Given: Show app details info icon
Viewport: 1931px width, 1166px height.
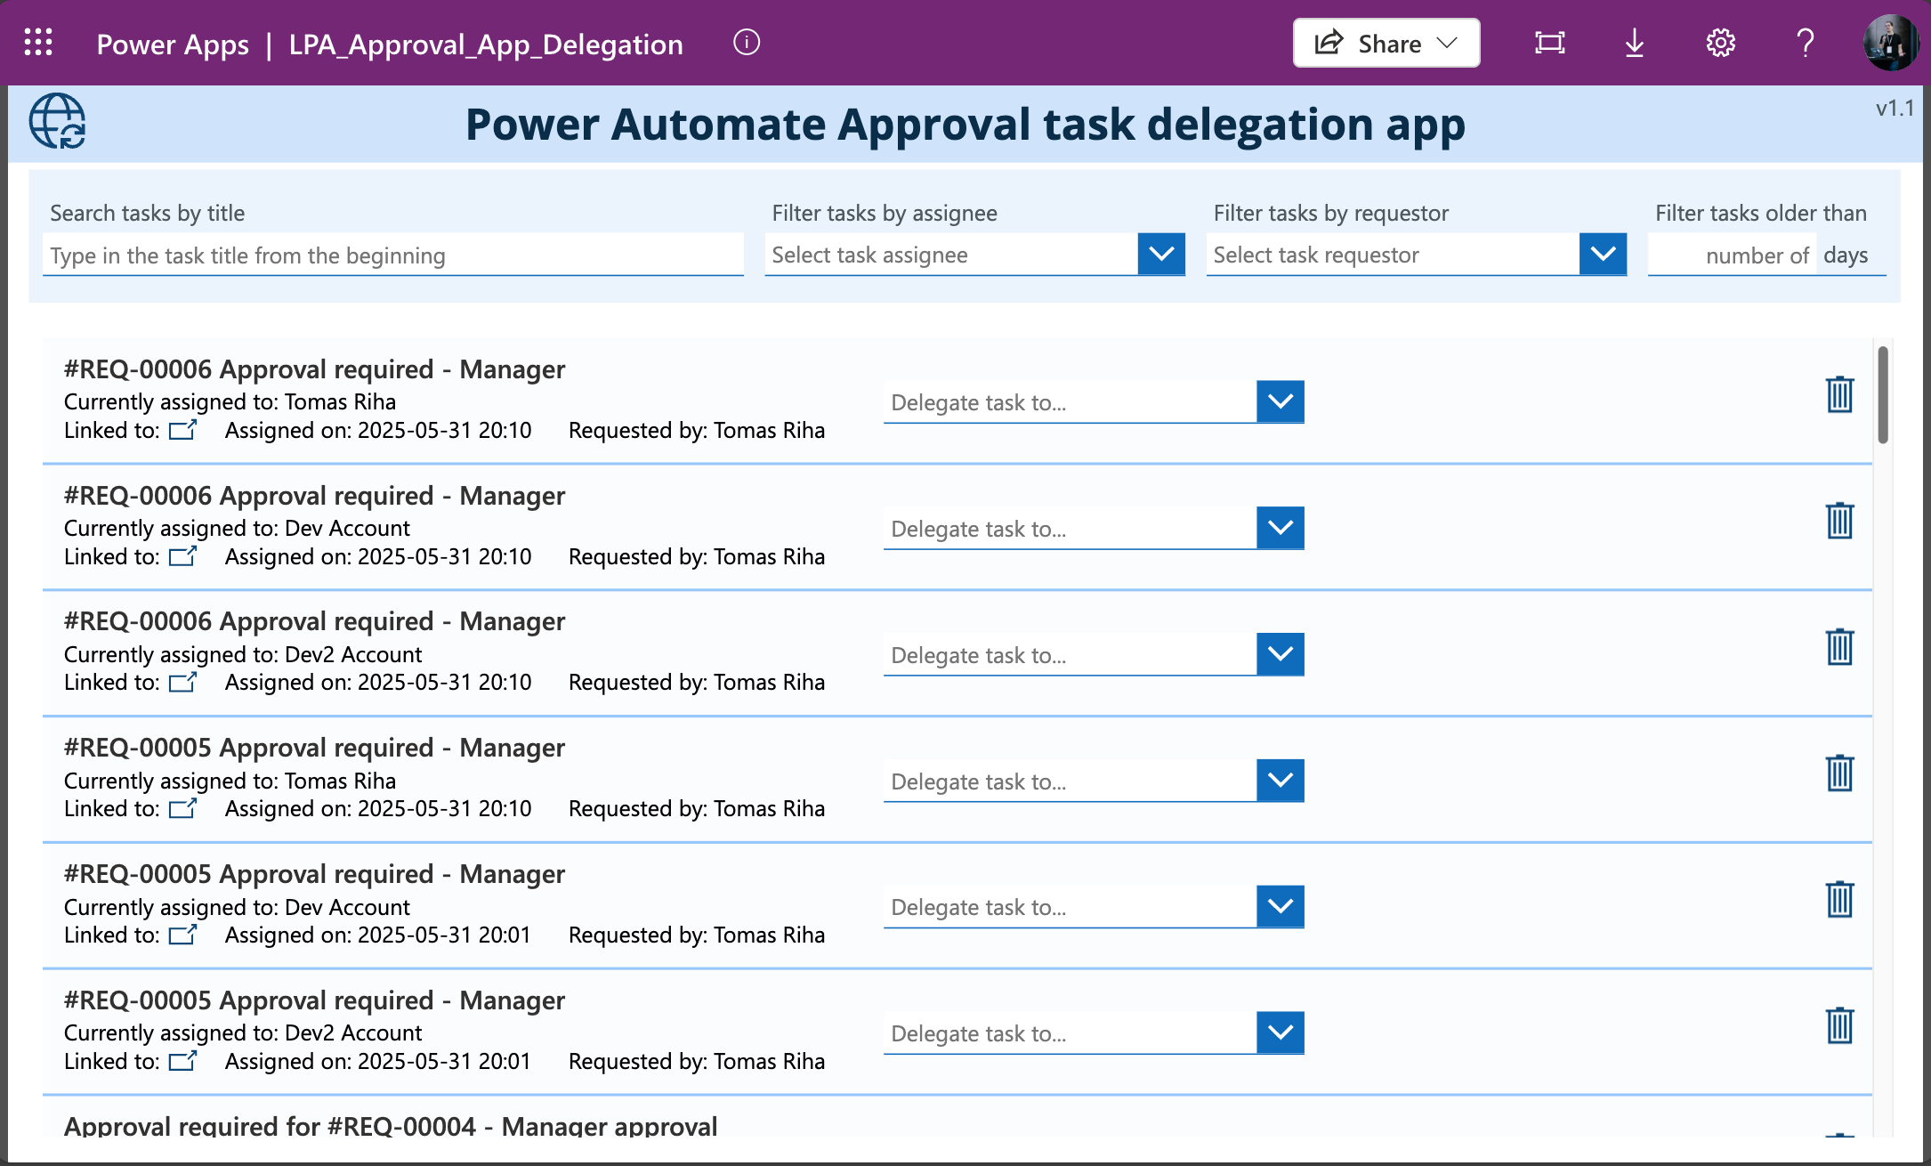Looking at the screenshot, I should pos(746,43).
